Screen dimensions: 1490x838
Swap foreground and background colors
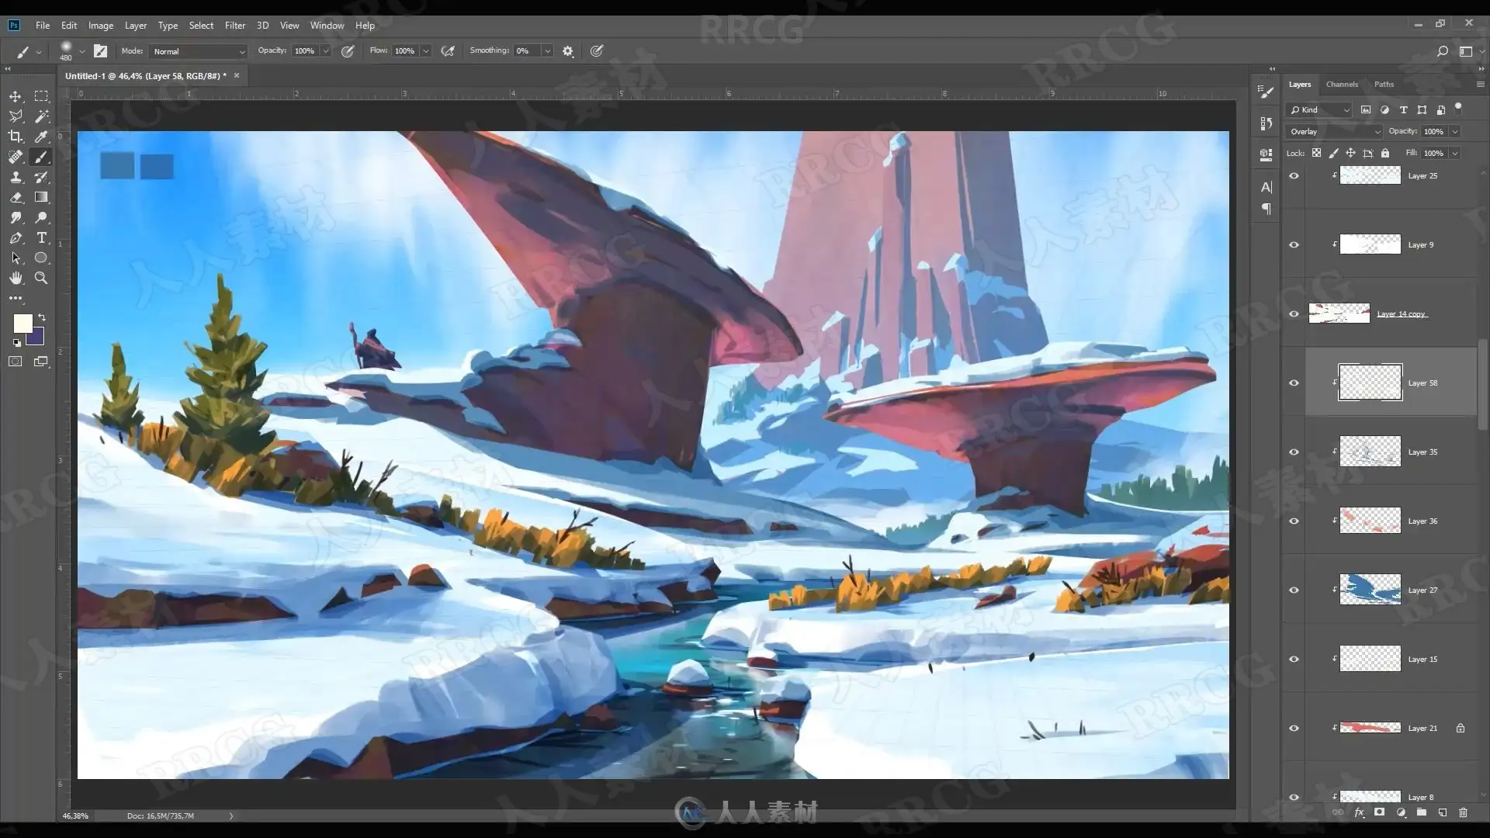(42, 317)
